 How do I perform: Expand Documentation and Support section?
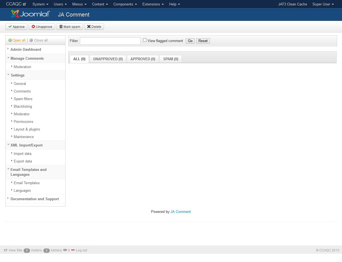35,199
